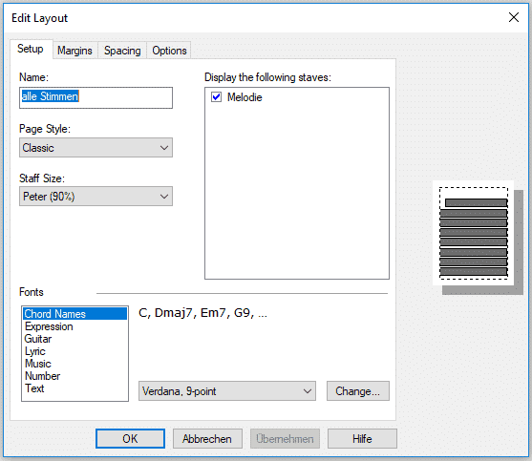Open the Verdana 9-point font dropdown

[227, 391]
